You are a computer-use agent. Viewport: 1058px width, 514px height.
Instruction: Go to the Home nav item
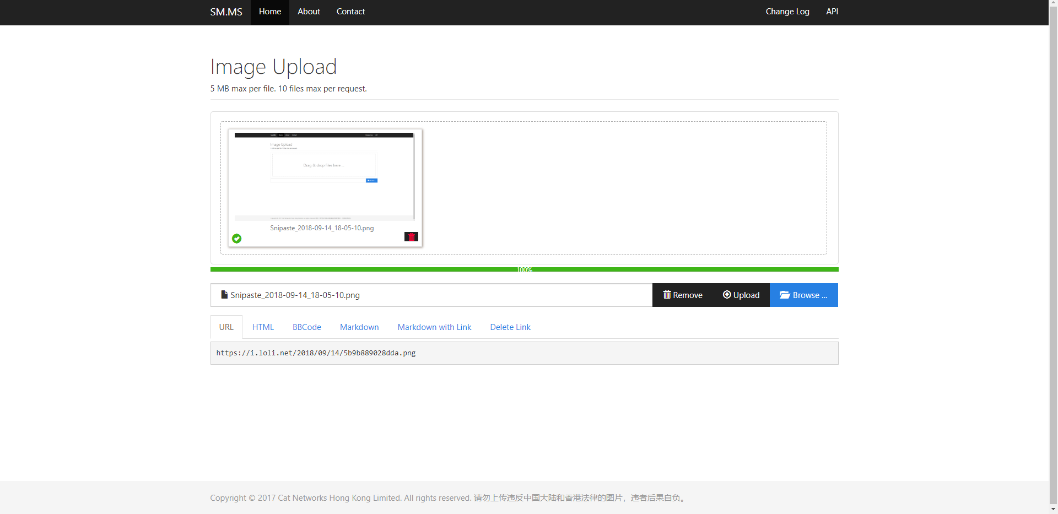(270, 12)
